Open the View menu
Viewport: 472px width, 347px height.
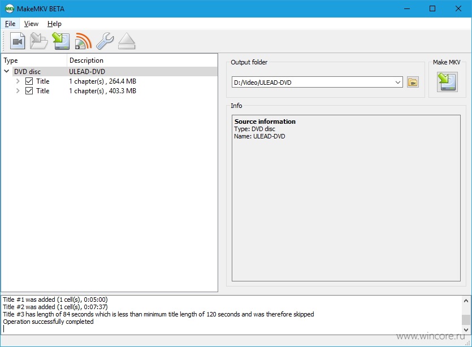click(x=31, y=24)
